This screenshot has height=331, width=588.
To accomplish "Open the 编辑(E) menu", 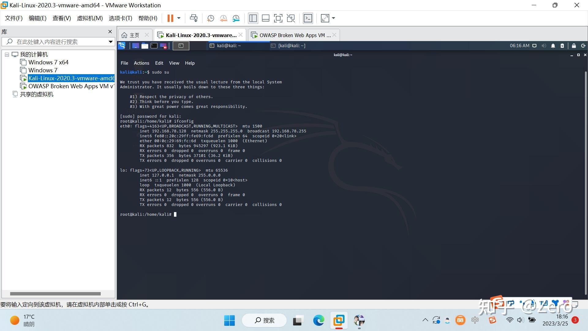I will click(37, 18).
